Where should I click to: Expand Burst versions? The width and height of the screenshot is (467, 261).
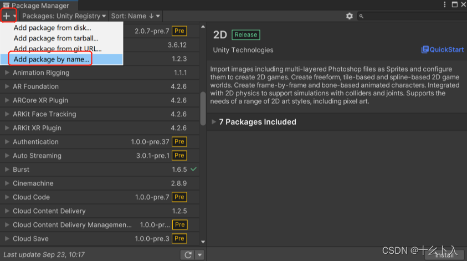click(x=7, y=169)
